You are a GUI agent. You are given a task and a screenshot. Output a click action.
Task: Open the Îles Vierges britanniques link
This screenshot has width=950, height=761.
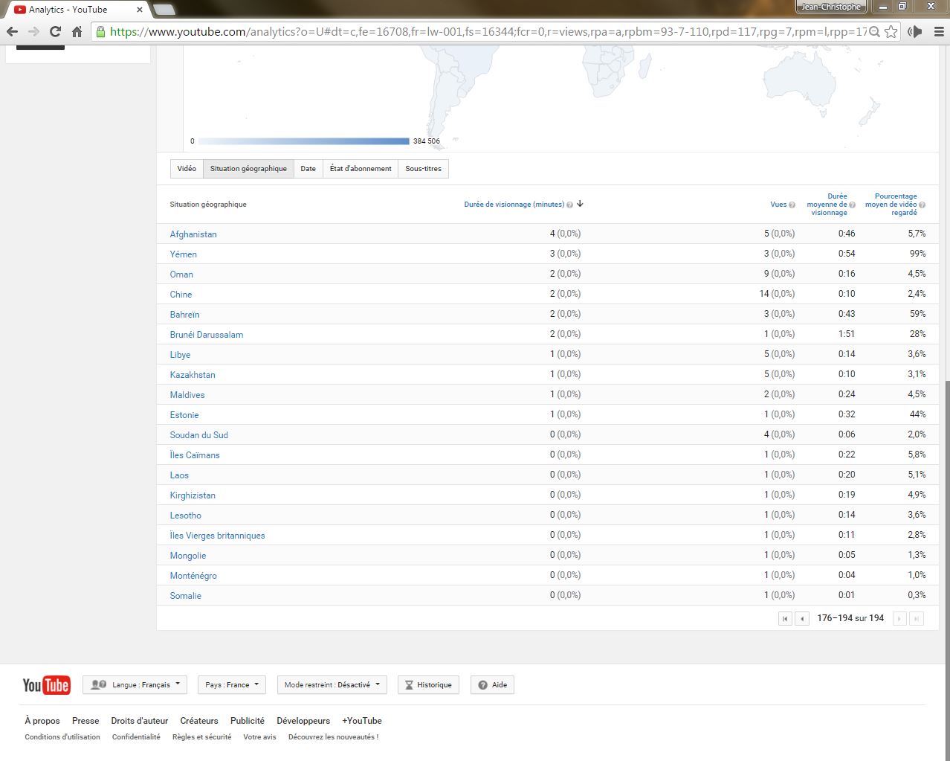pyautogui.click(x=217, y=536)
